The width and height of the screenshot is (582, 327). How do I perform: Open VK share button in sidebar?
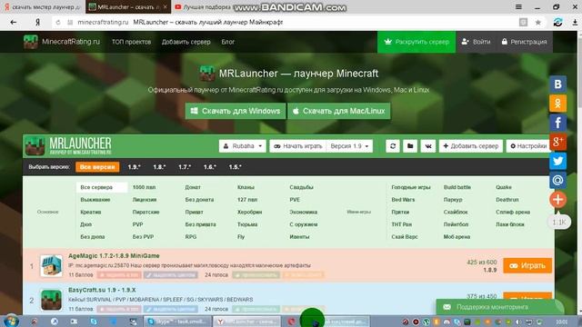pos(557,84)
